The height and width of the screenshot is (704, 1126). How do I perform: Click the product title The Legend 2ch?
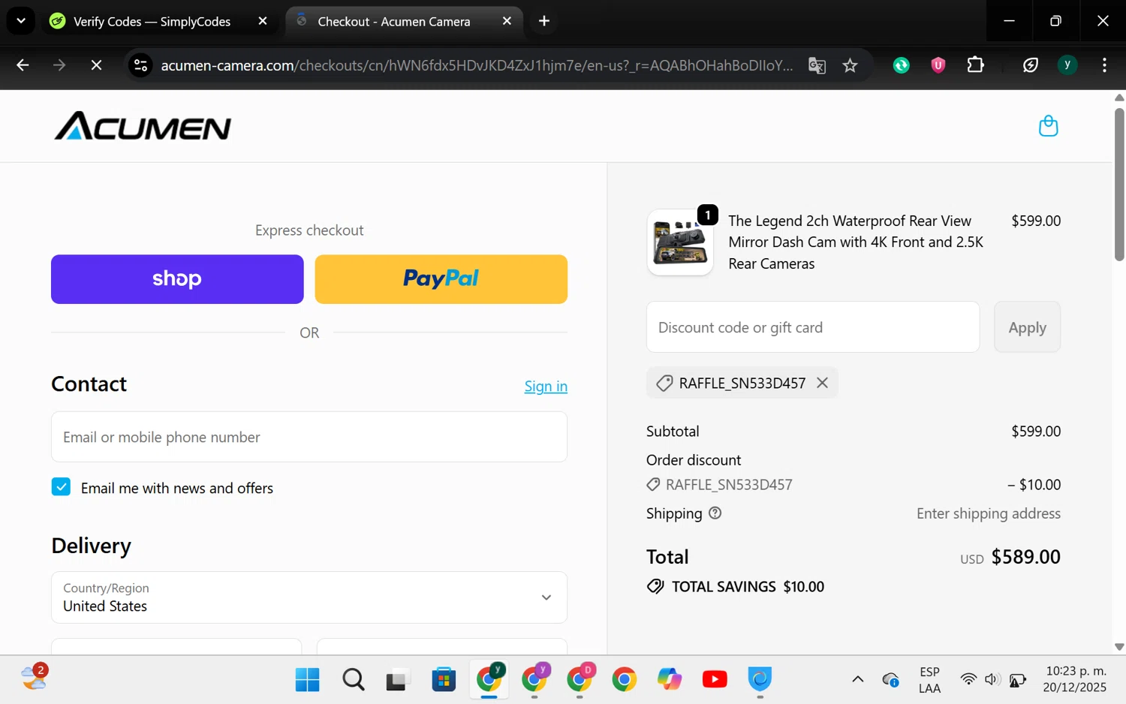click(856, 242)
